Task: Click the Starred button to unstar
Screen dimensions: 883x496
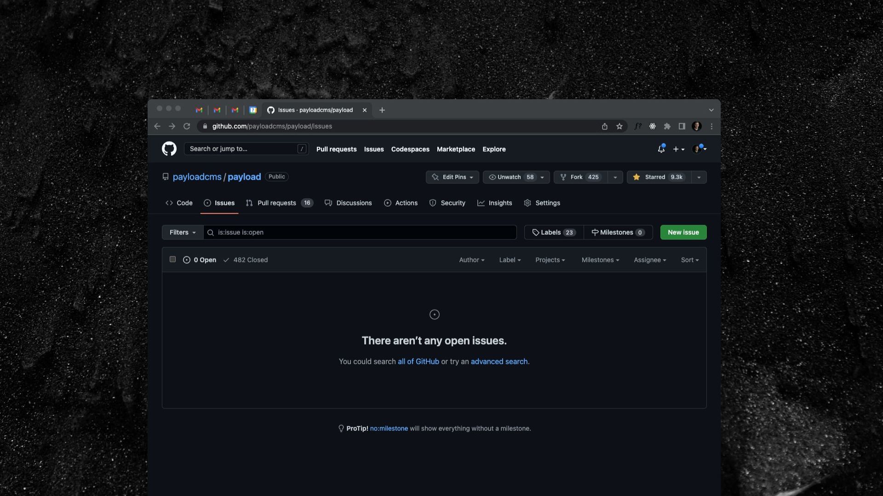Action: pyautogui.click(x=658, y=177)
